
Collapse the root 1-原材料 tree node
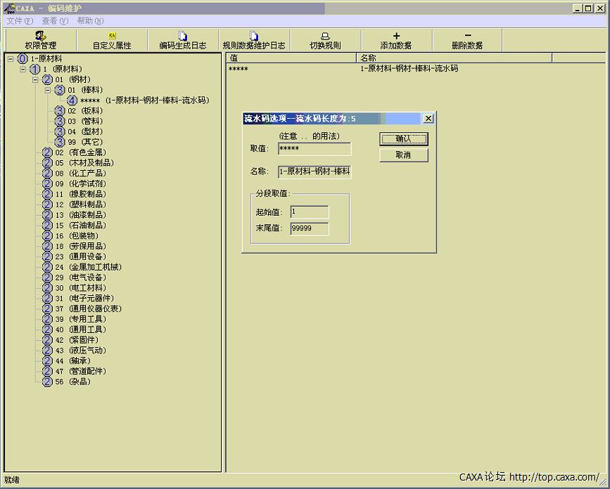[11, 59]
